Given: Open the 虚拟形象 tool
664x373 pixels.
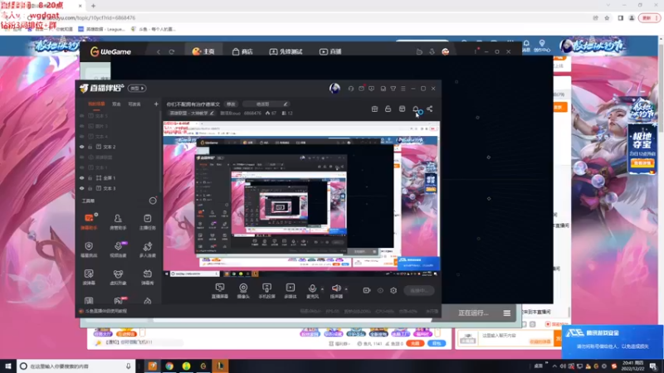Looking at the screenshot, I should 118,277.
